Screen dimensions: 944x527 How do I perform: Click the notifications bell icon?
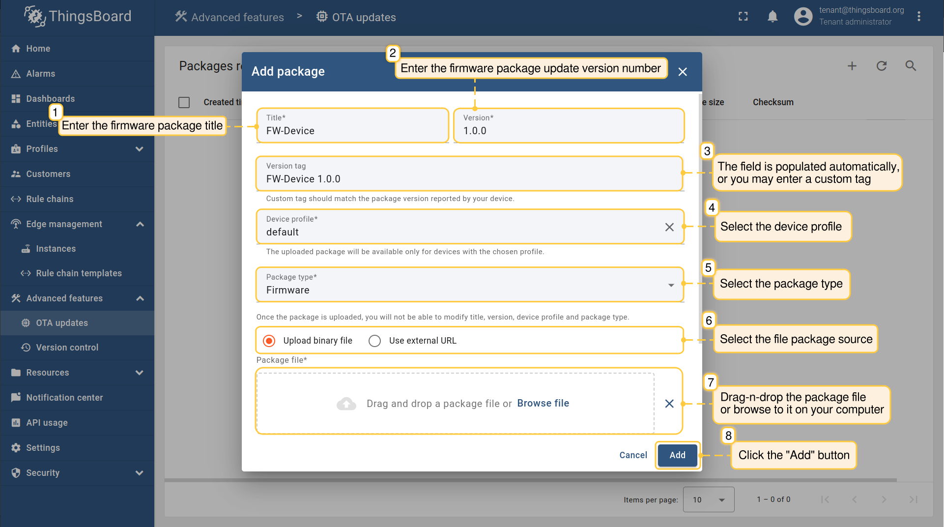772,17
